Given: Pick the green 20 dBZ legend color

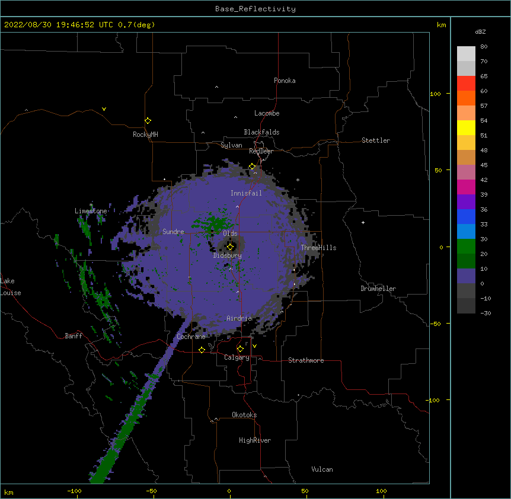Looking at the screenshot, I should click(466, 247).
